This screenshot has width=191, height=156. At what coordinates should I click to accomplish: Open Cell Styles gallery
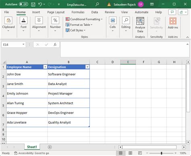[75, 30]
